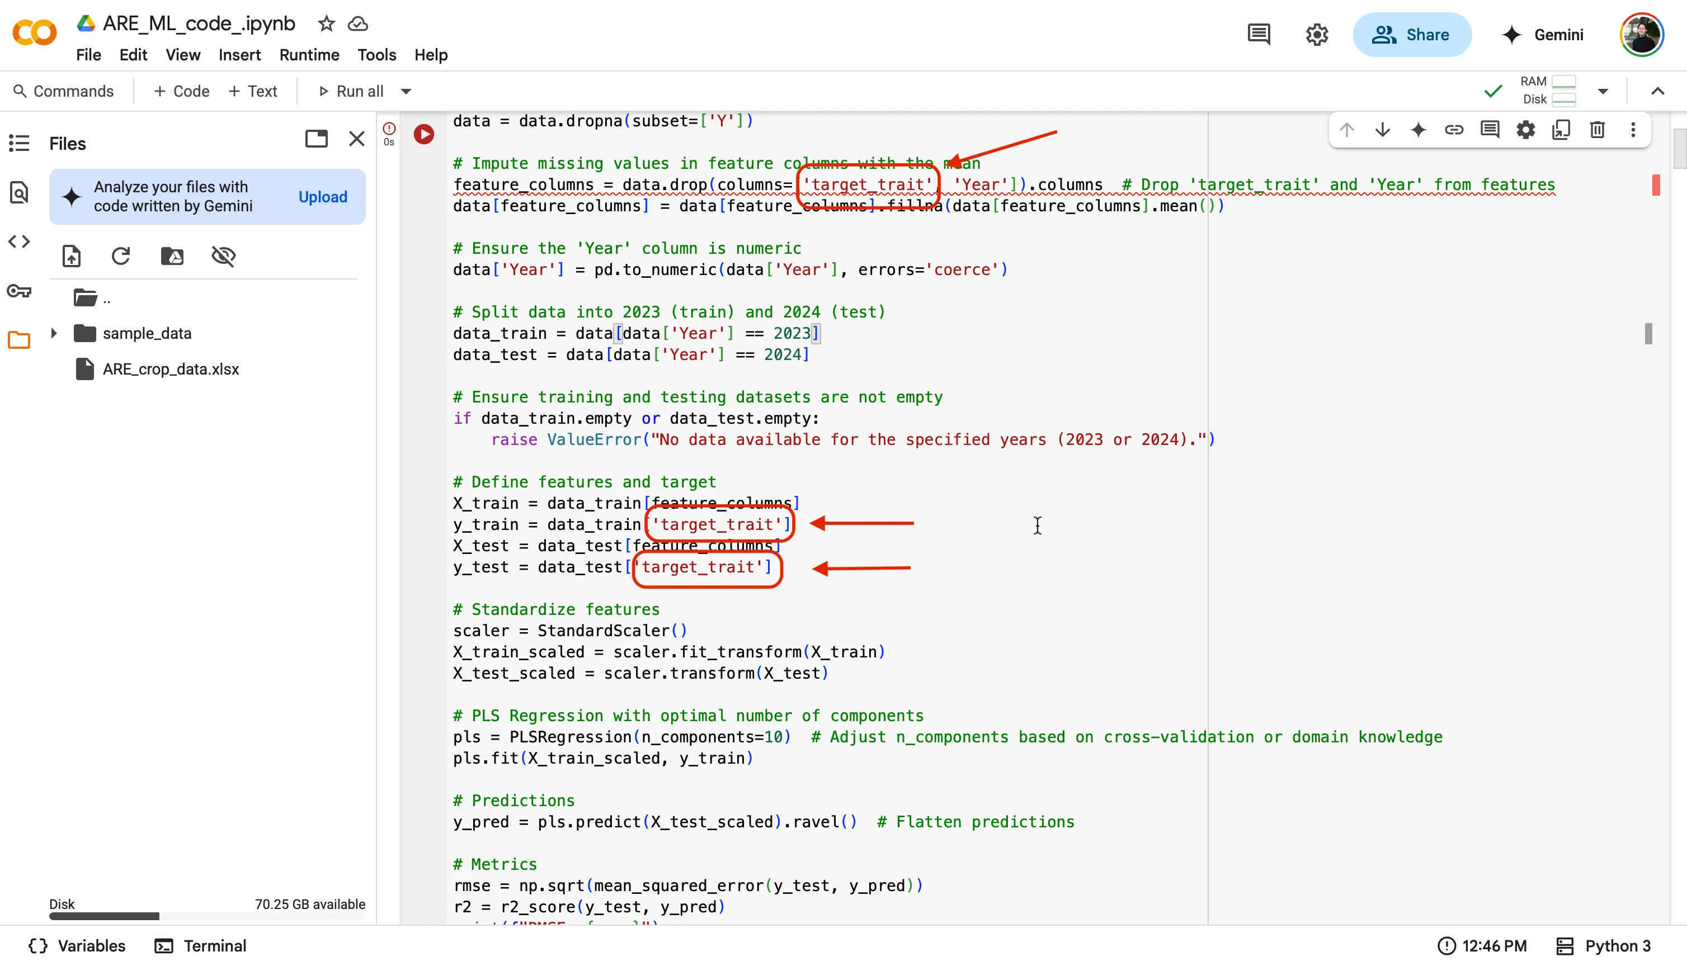This screenshot has height=966, width=1687.
Task: Move the cell up arrow
Action: pos(1346,129)
